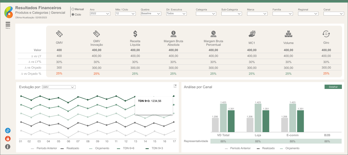Screen dimensions: 348x155
Task: Open the Evolução por GMV dropdown
Action: click(x=59, y=87)
